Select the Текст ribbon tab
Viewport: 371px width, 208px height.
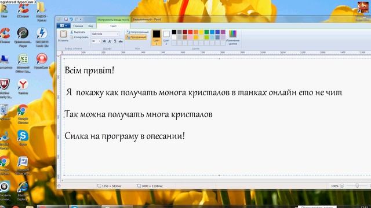(114, 26)
